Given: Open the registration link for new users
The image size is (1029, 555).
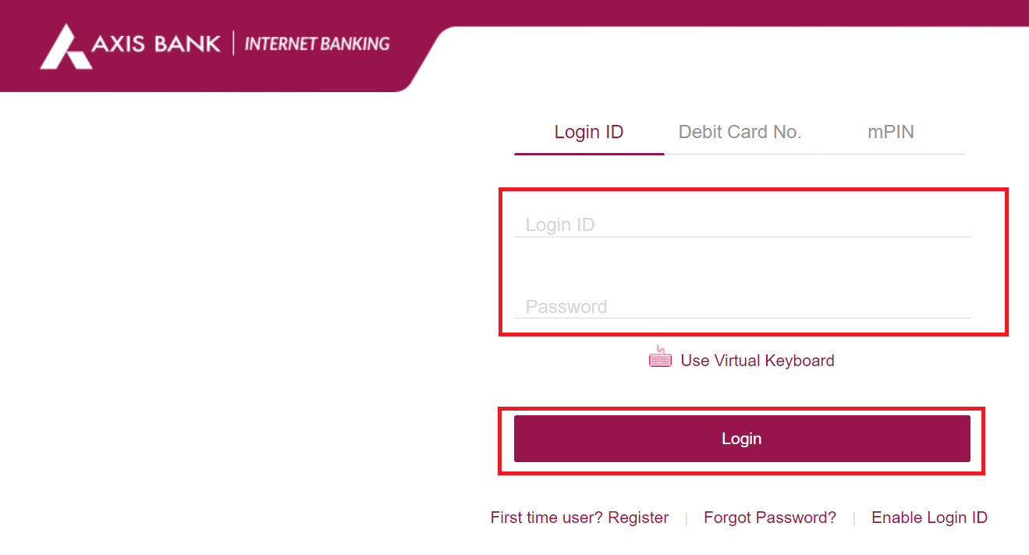Looking at the screenshot, I should click(579, 517).
